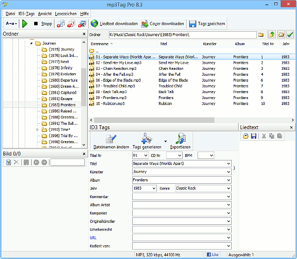Image resolution: width=297 pixels, height=259 pixels.
Task: Open the Titel field dropdown
Action: (228, 163)
